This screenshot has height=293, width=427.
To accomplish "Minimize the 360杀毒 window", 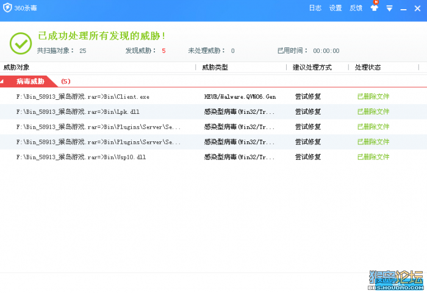I will (404, 10).
